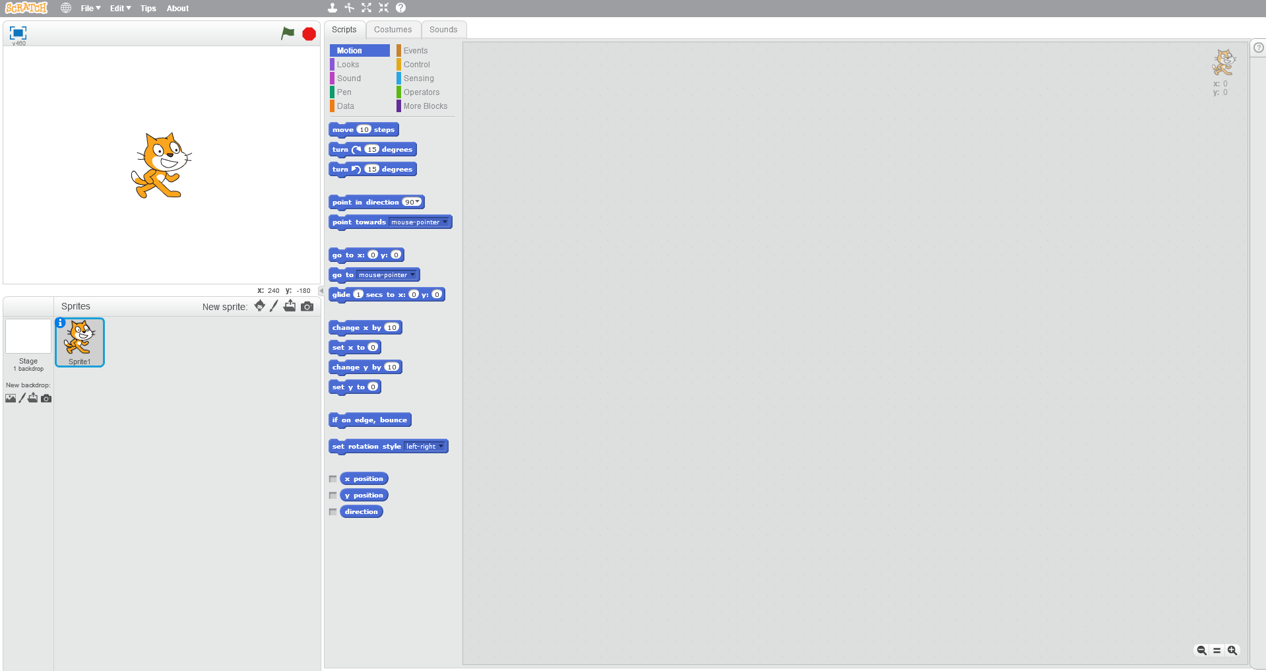Open the Operators block category
Image resolution: width=1266 pixels, height=671 pixels.
(421, 92)
